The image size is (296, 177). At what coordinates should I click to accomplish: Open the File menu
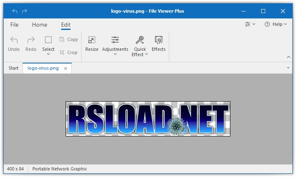coord(14,25)
